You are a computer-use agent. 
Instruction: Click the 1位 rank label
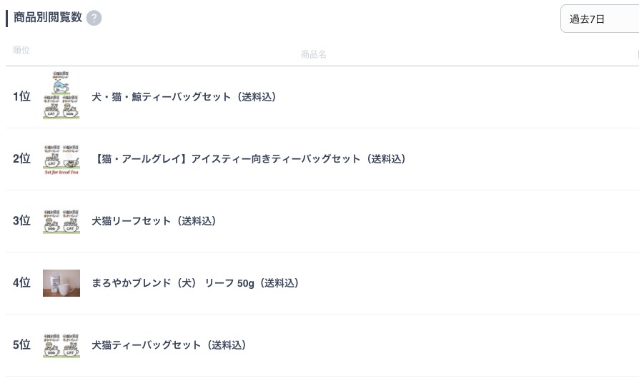21,96
